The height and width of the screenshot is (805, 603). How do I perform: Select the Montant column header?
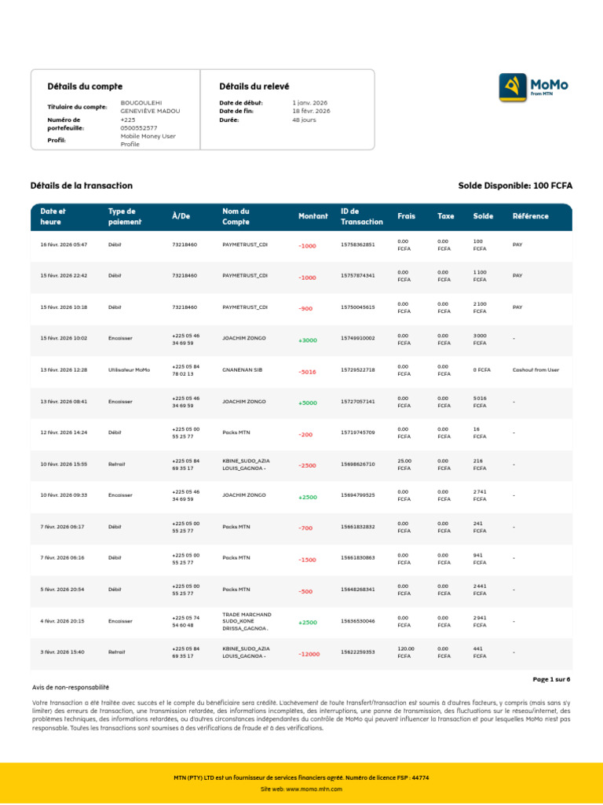pos(312,216)
